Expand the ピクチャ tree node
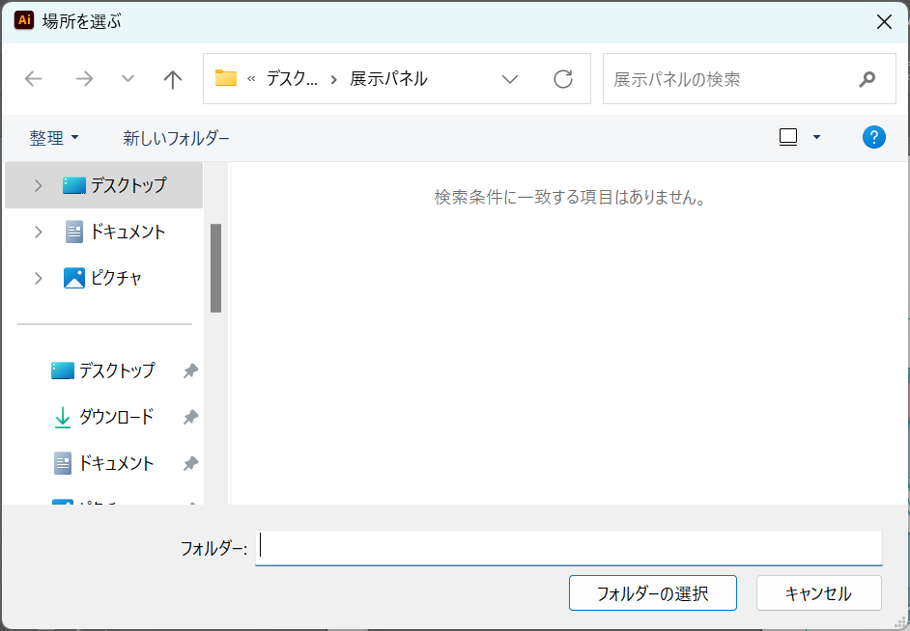This screenshot has height=631, width=910. tap(39, 278)
